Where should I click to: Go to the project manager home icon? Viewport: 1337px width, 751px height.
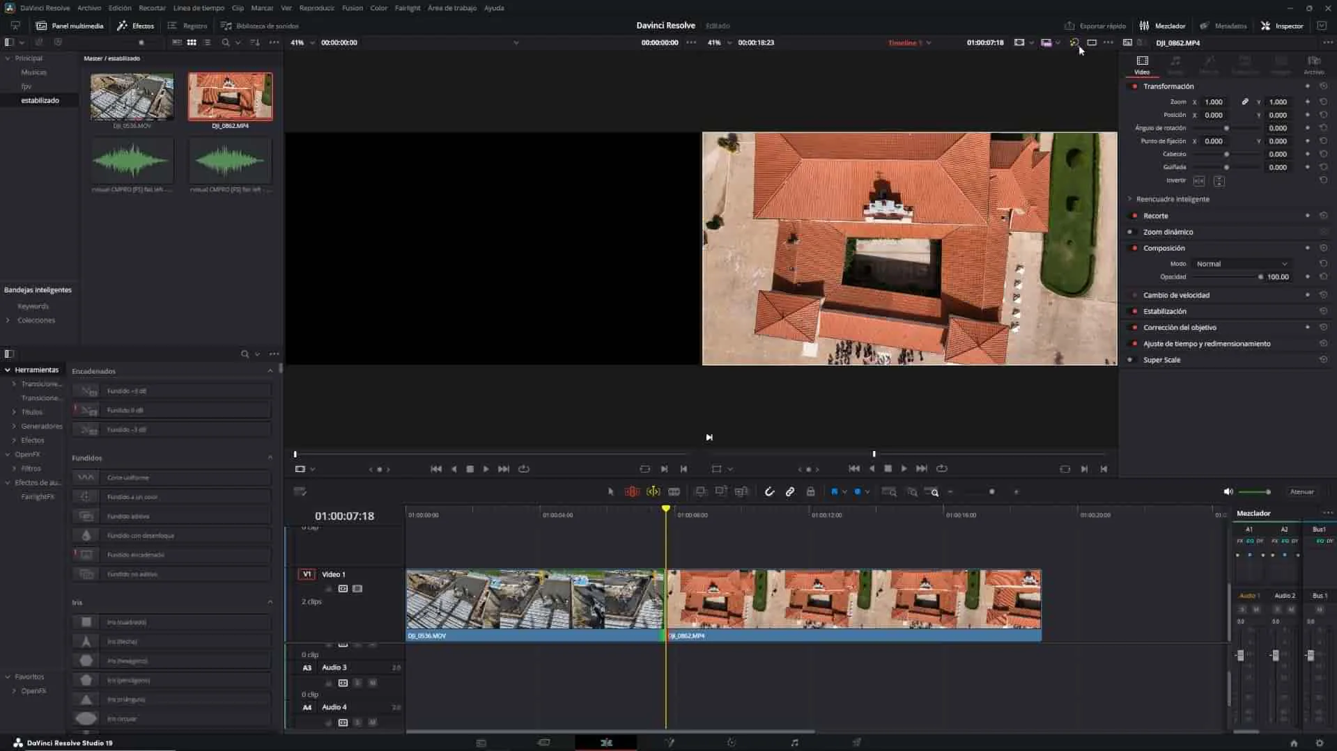click(x=1294, y=743)
